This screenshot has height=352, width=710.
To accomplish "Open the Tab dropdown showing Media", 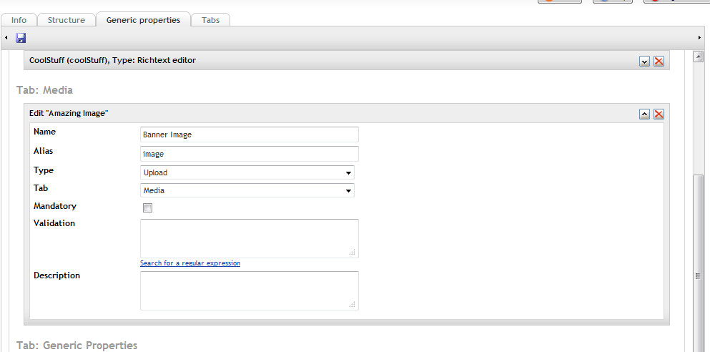I will (x=247, y=190).
